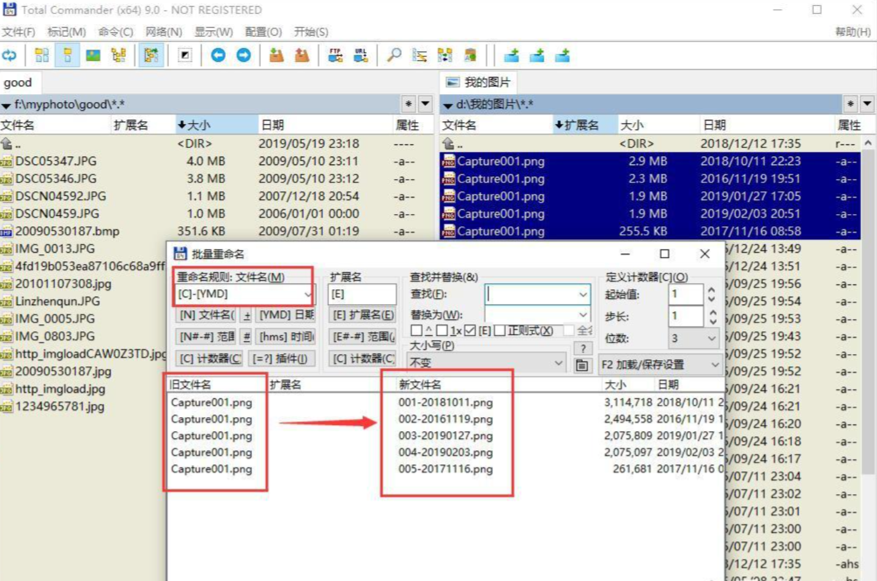
Task: Click the third blue drive-plus toolbar icon
Action: 563,56
